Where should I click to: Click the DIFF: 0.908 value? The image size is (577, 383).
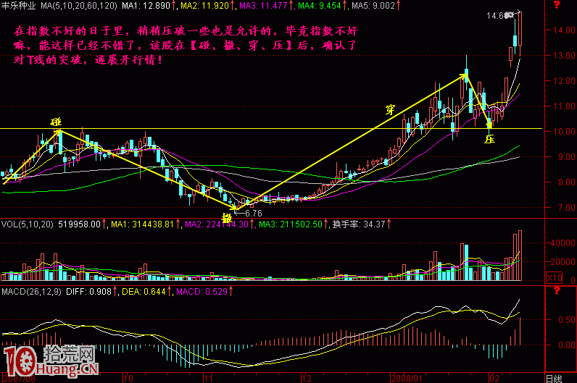[88, 292]
